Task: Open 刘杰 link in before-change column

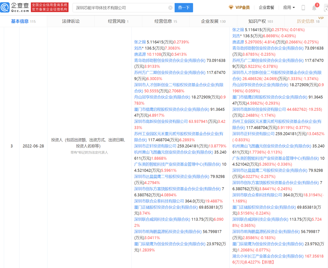Action: pos(138,48)
